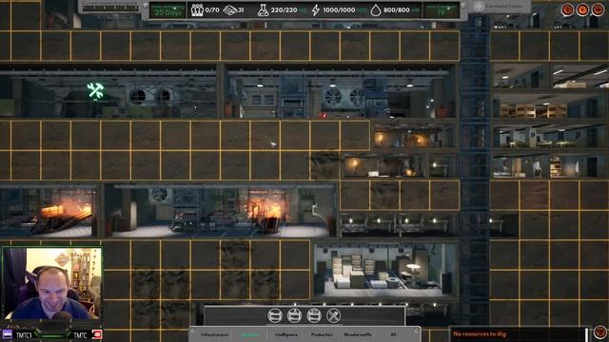
Task: Open the All build tab
Action: (x=393, y=334)
